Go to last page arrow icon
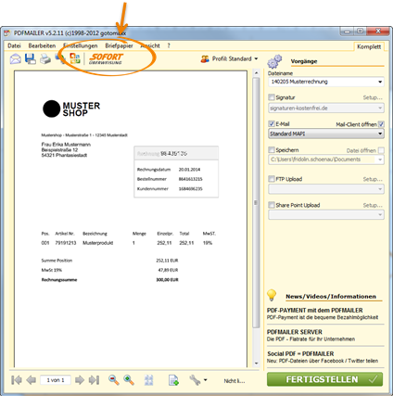This screenshot has height=396, width=393. pos(94,379)
